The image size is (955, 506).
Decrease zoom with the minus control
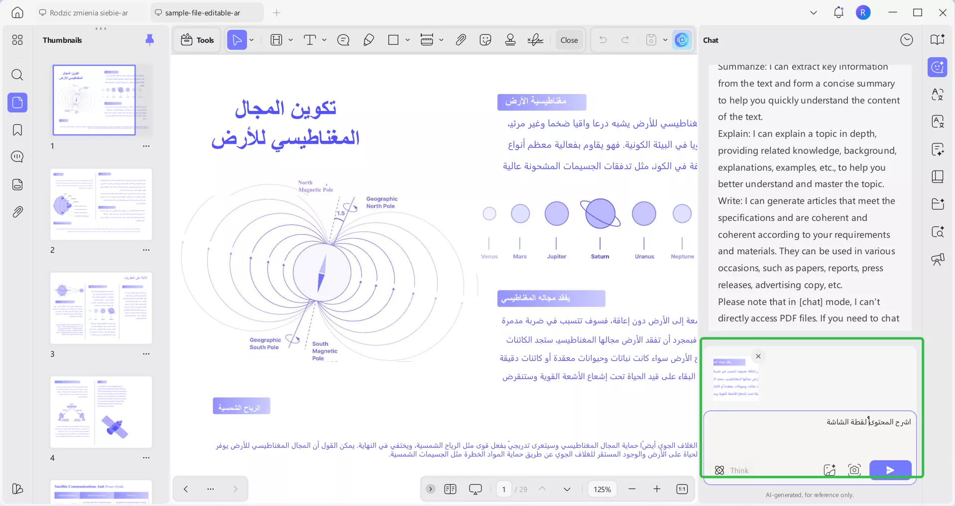[x=631, y=489]
